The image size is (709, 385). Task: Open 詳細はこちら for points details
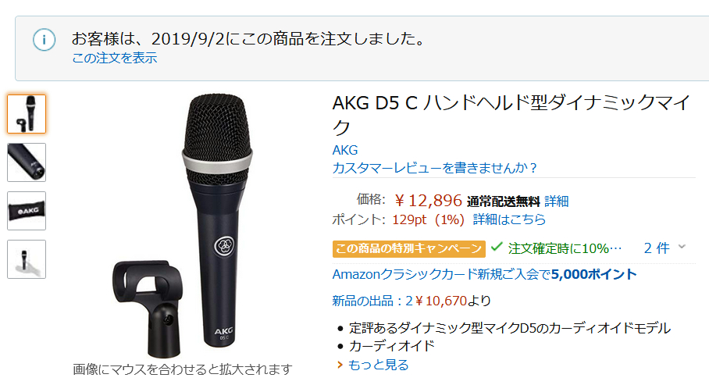(509, 219)
